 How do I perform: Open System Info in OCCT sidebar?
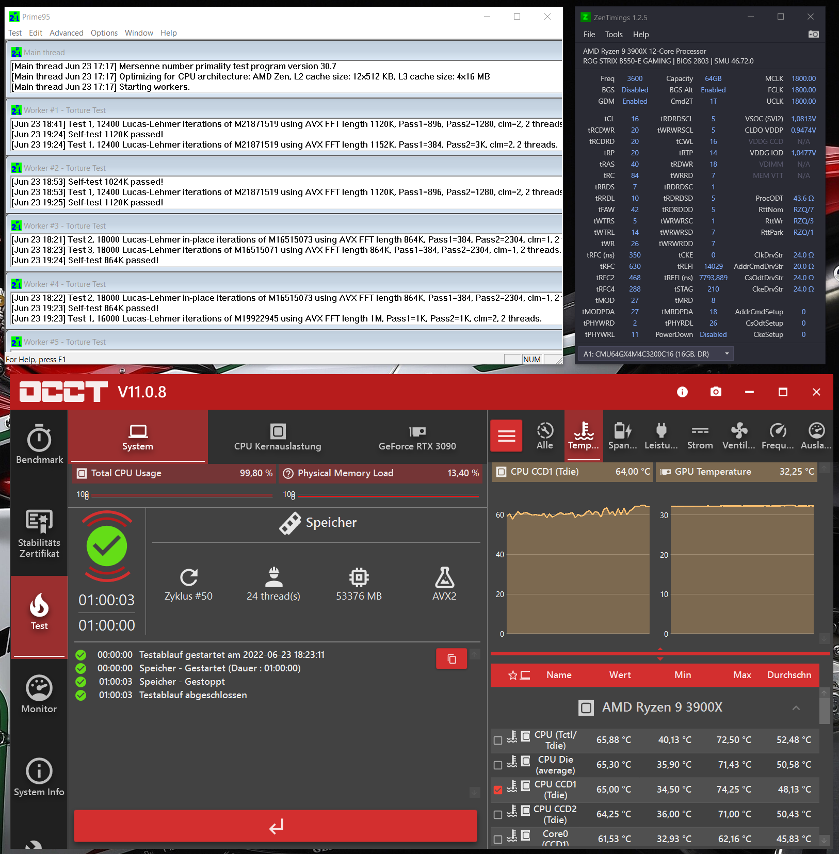(x=39, y=777)
